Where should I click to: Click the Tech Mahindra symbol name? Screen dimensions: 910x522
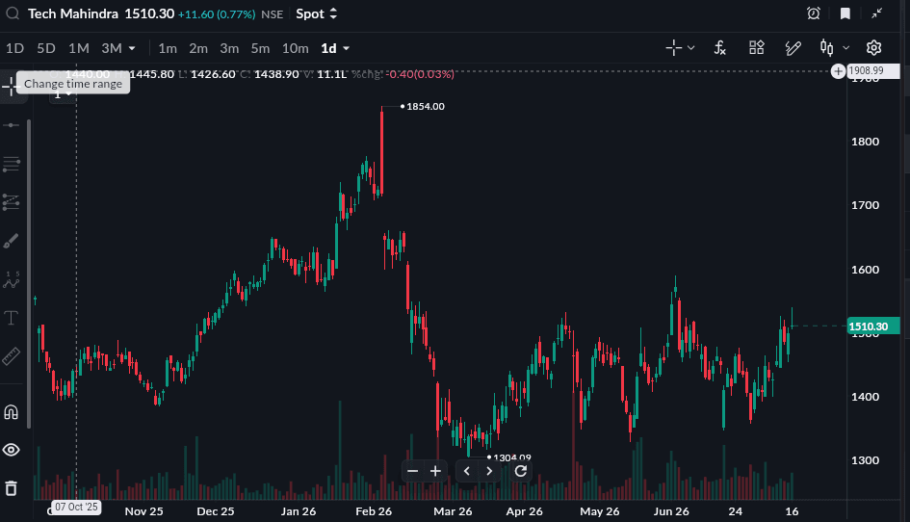click(x=73, y=13)
